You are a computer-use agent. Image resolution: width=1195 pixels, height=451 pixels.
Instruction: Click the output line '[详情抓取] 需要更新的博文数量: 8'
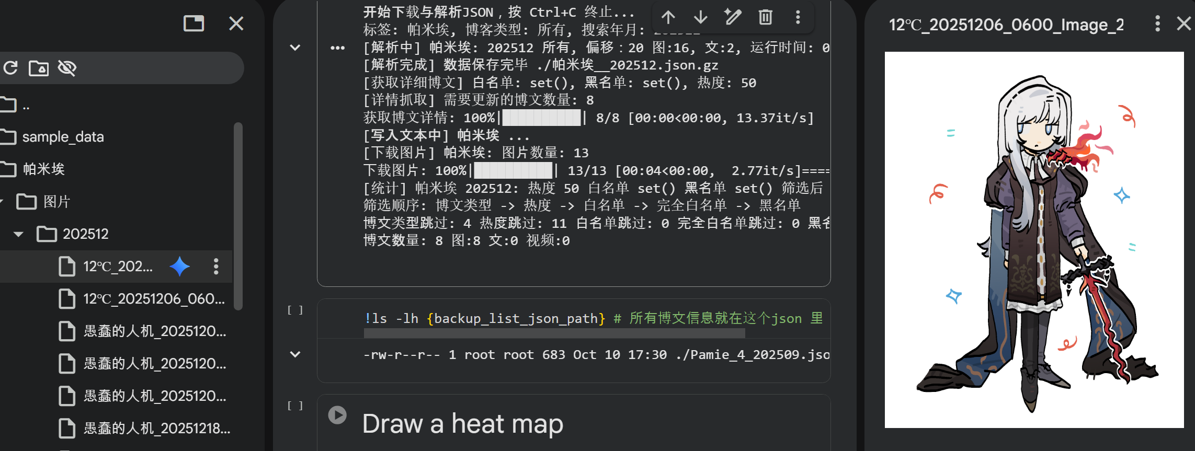coord(479,100)
